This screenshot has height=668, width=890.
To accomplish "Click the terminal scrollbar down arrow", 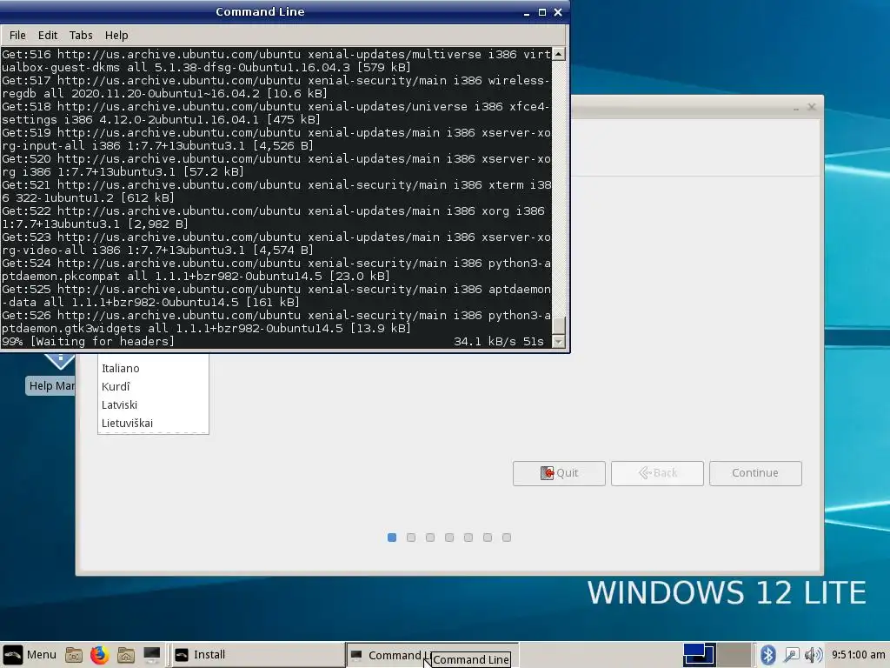I will (559, 341).
